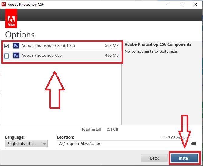Go Back to previous step
Screen dimensions: 203x166
tap(154, 158)
